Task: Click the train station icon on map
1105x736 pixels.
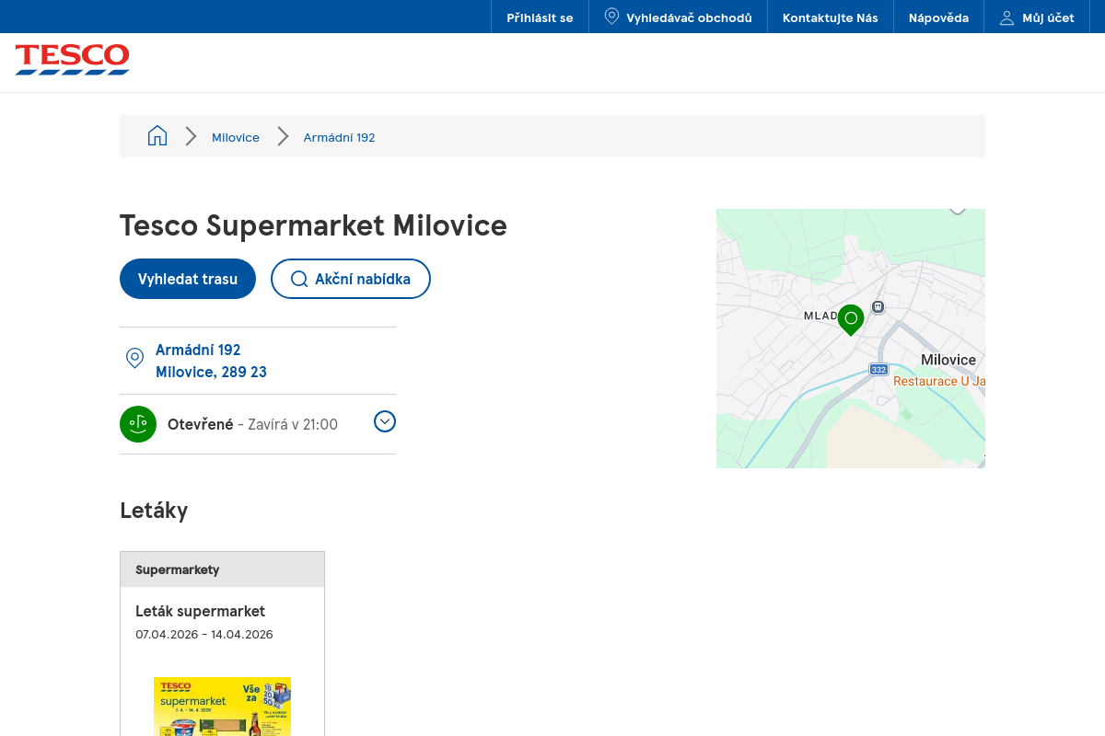Action: click(878, 306)
